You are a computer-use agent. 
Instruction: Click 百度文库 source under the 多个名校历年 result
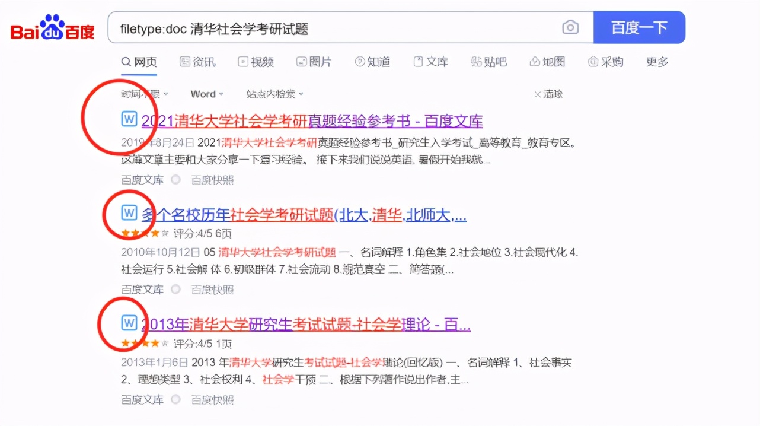(142, 290)
